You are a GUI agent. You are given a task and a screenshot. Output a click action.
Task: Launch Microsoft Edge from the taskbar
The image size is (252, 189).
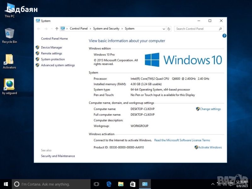(x=109, y=184)
